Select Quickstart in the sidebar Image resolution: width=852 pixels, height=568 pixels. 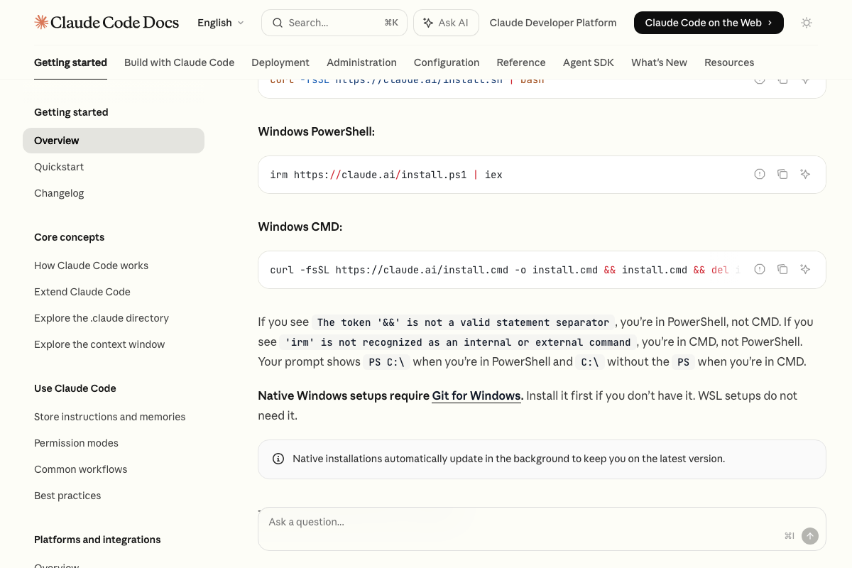tap(60, 167)
